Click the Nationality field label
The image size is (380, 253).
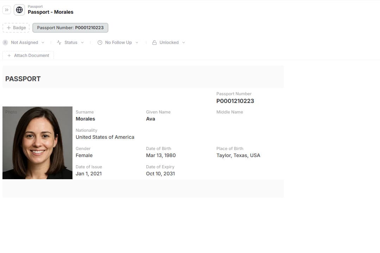(86, 130)
